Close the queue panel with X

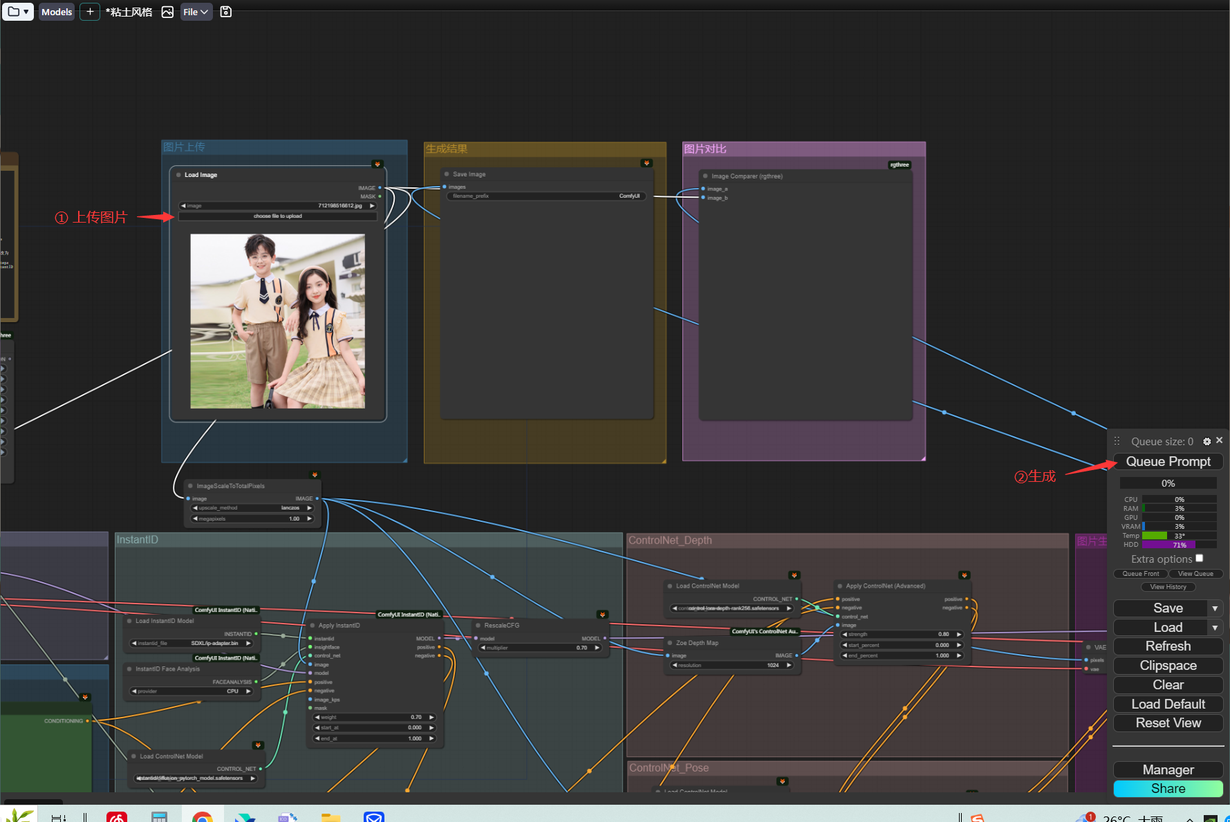click(x=1220, y=440)
